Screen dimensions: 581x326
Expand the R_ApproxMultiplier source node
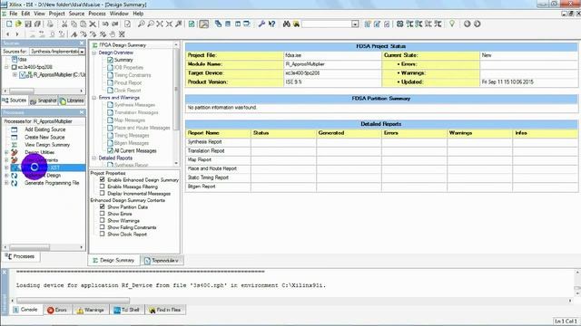tap(15, 74)
